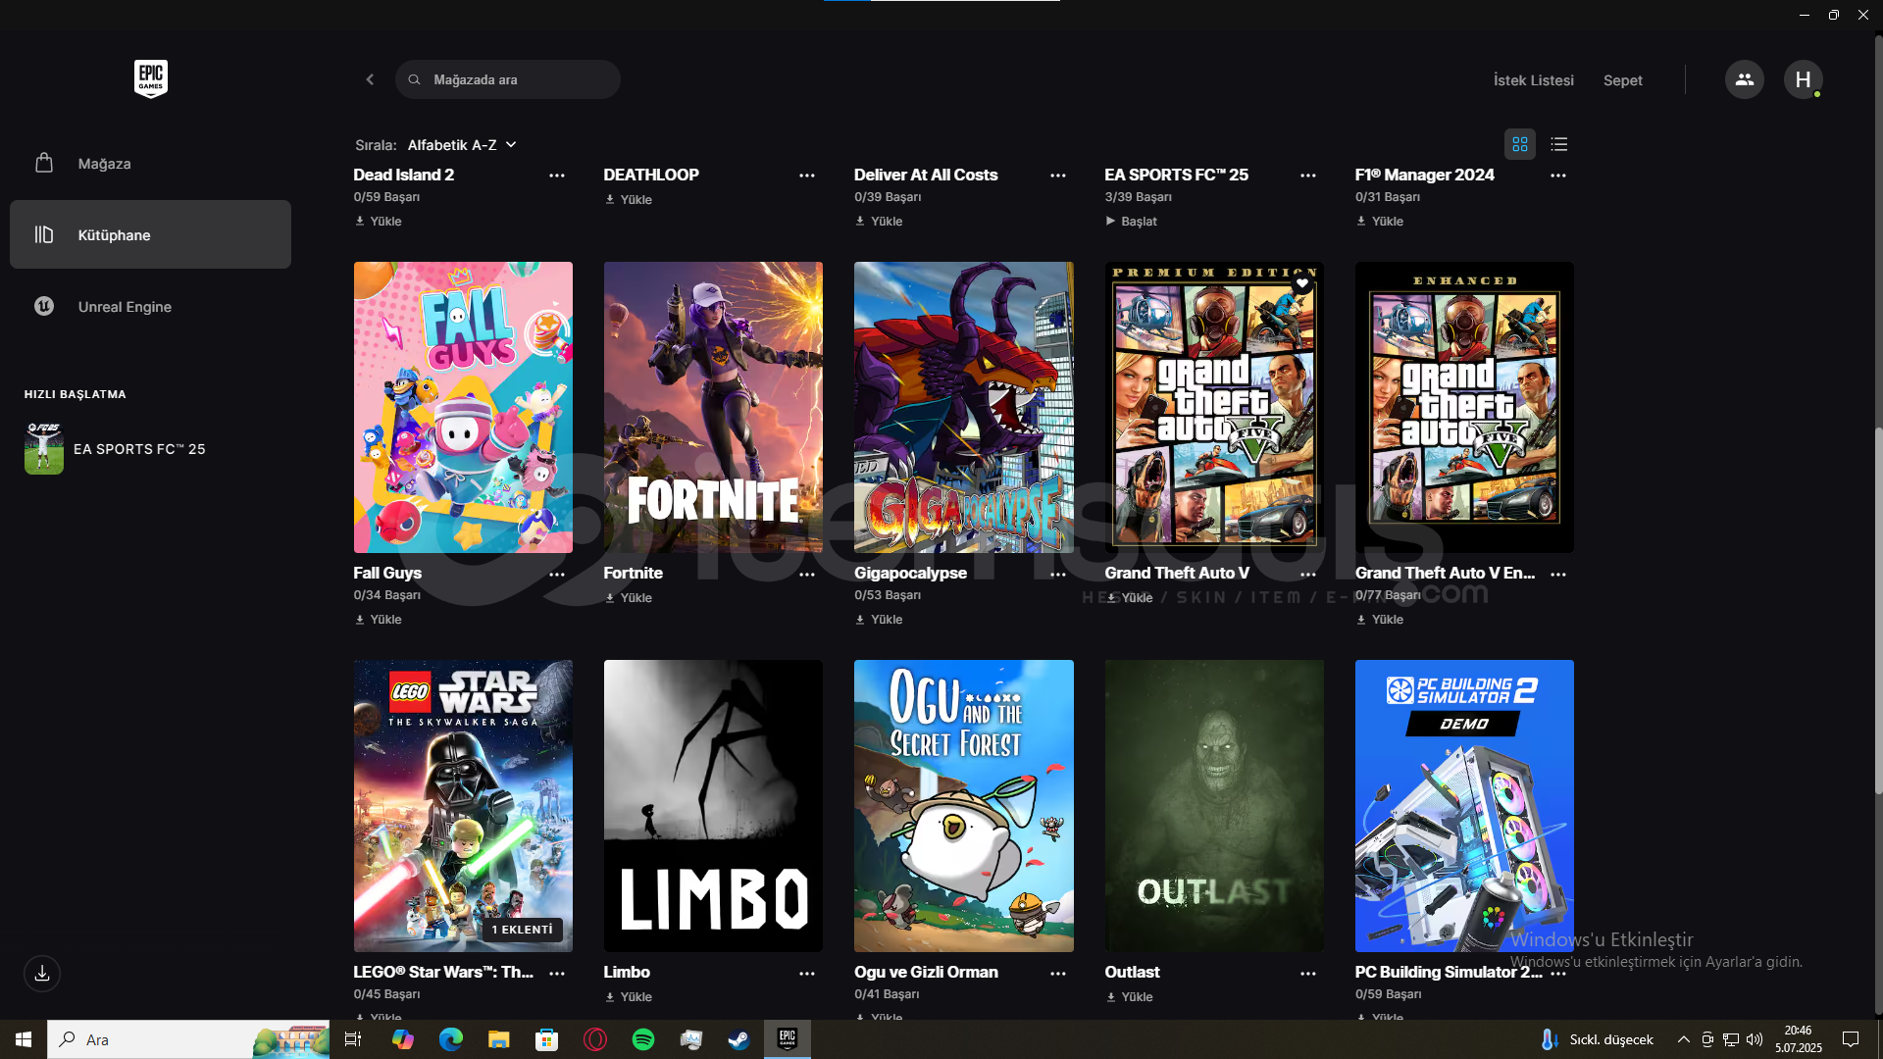Open PC Building Simulator 2 options menu
The image size is (1883, 1059).
click(1557, 974)
